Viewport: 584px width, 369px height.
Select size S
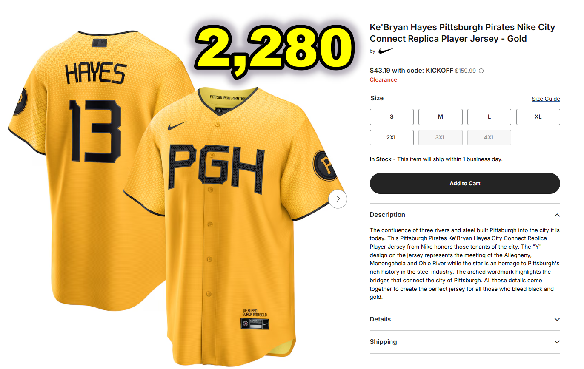[x=392, y=117]
